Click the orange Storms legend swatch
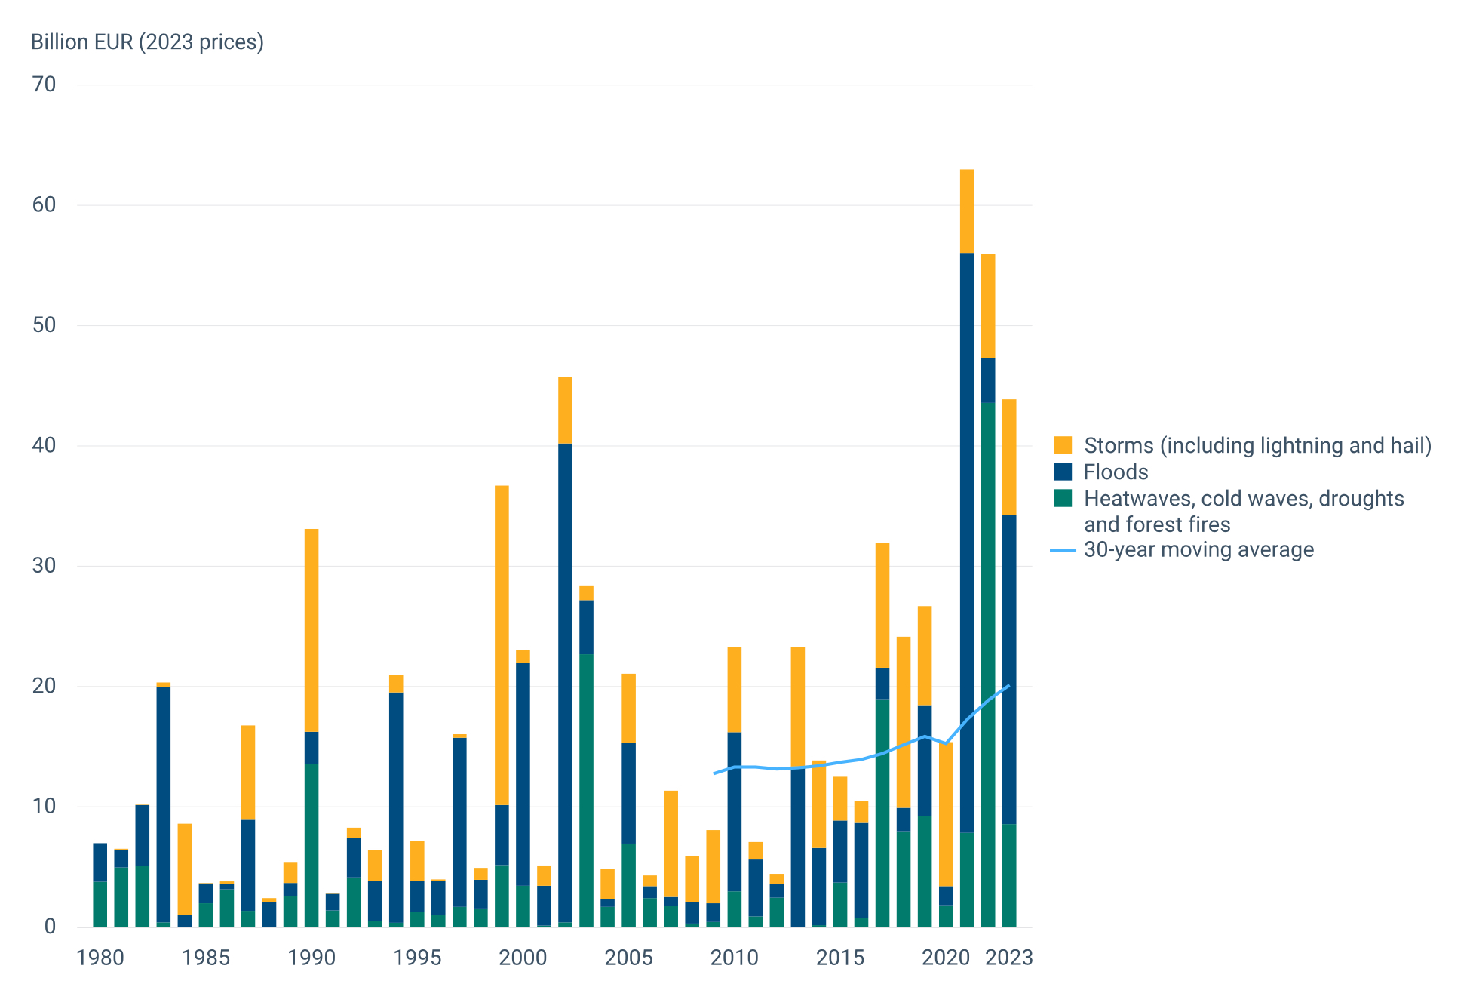 (x=1063, y=445)
